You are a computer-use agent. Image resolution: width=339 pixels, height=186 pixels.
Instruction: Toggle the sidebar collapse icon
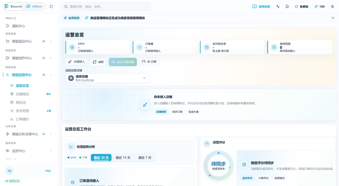pyautogui.click(x=51, y=7)
